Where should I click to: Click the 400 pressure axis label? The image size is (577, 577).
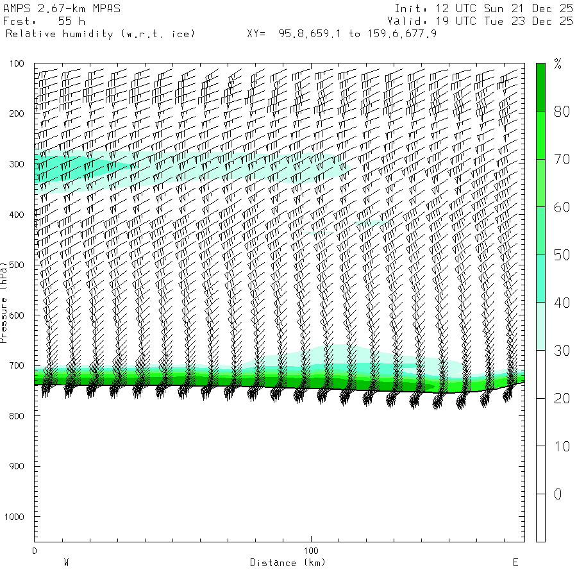17,215
